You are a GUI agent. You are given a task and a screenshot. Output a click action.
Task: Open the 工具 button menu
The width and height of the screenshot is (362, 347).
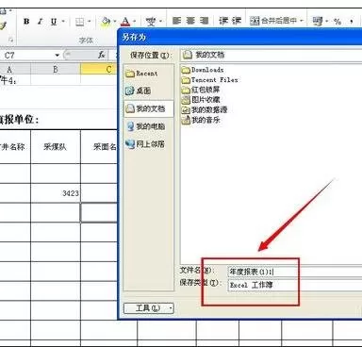(x=149, y=308)
